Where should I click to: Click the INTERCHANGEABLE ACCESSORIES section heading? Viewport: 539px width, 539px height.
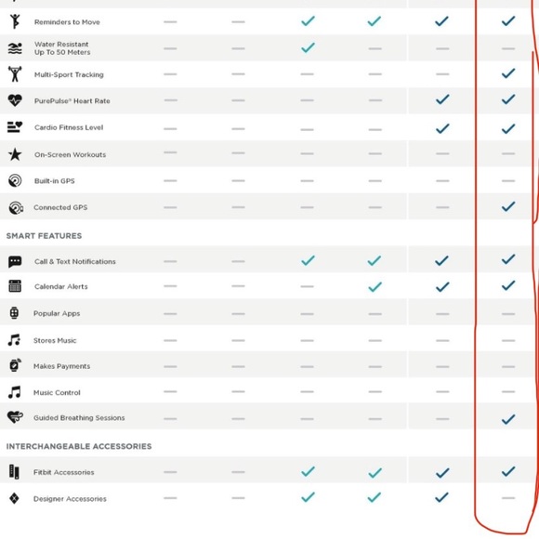(x=79, y=446)
